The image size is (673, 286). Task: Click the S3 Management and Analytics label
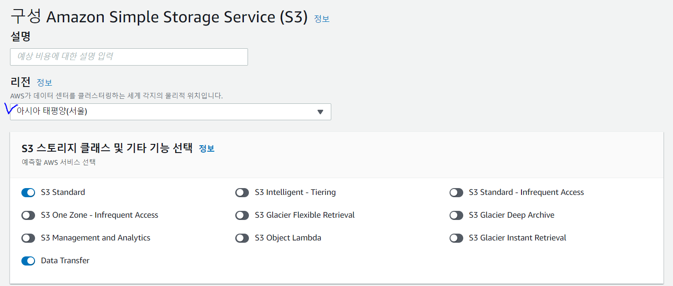click(96, 238)
